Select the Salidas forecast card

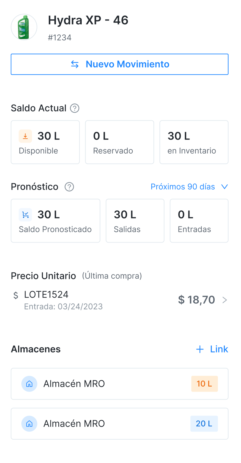click(x=135, y=221)
